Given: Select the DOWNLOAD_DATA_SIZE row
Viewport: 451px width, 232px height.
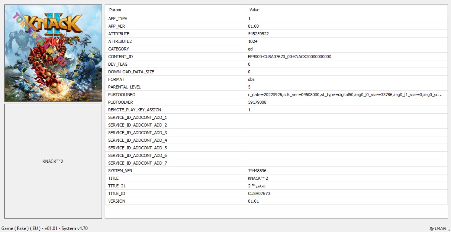Looking at the screenshot, I should [131, 72].
